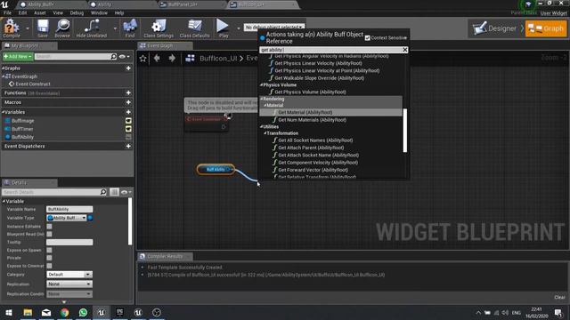Open Add New dropdown
This screenshot has height=320, width=570.
point(18,57)
